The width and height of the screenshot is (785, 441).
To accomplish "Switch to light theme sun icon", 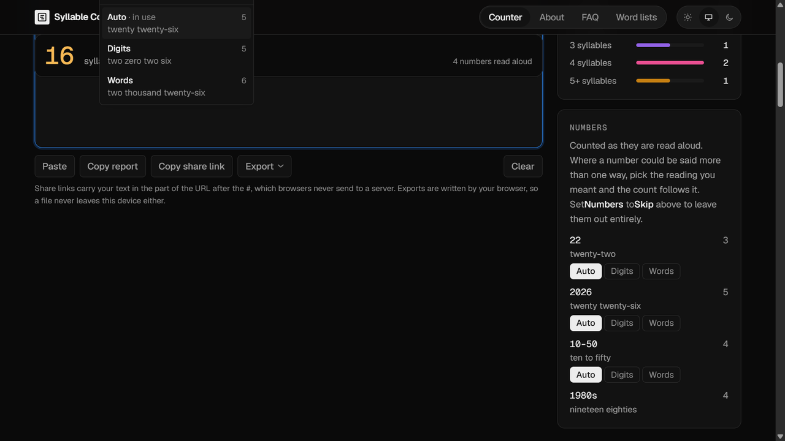I will tap(687, 17).
